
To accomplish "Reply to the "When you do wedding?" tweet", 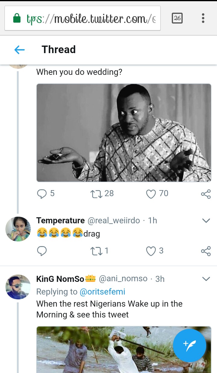I will click(x=42, y=194).
